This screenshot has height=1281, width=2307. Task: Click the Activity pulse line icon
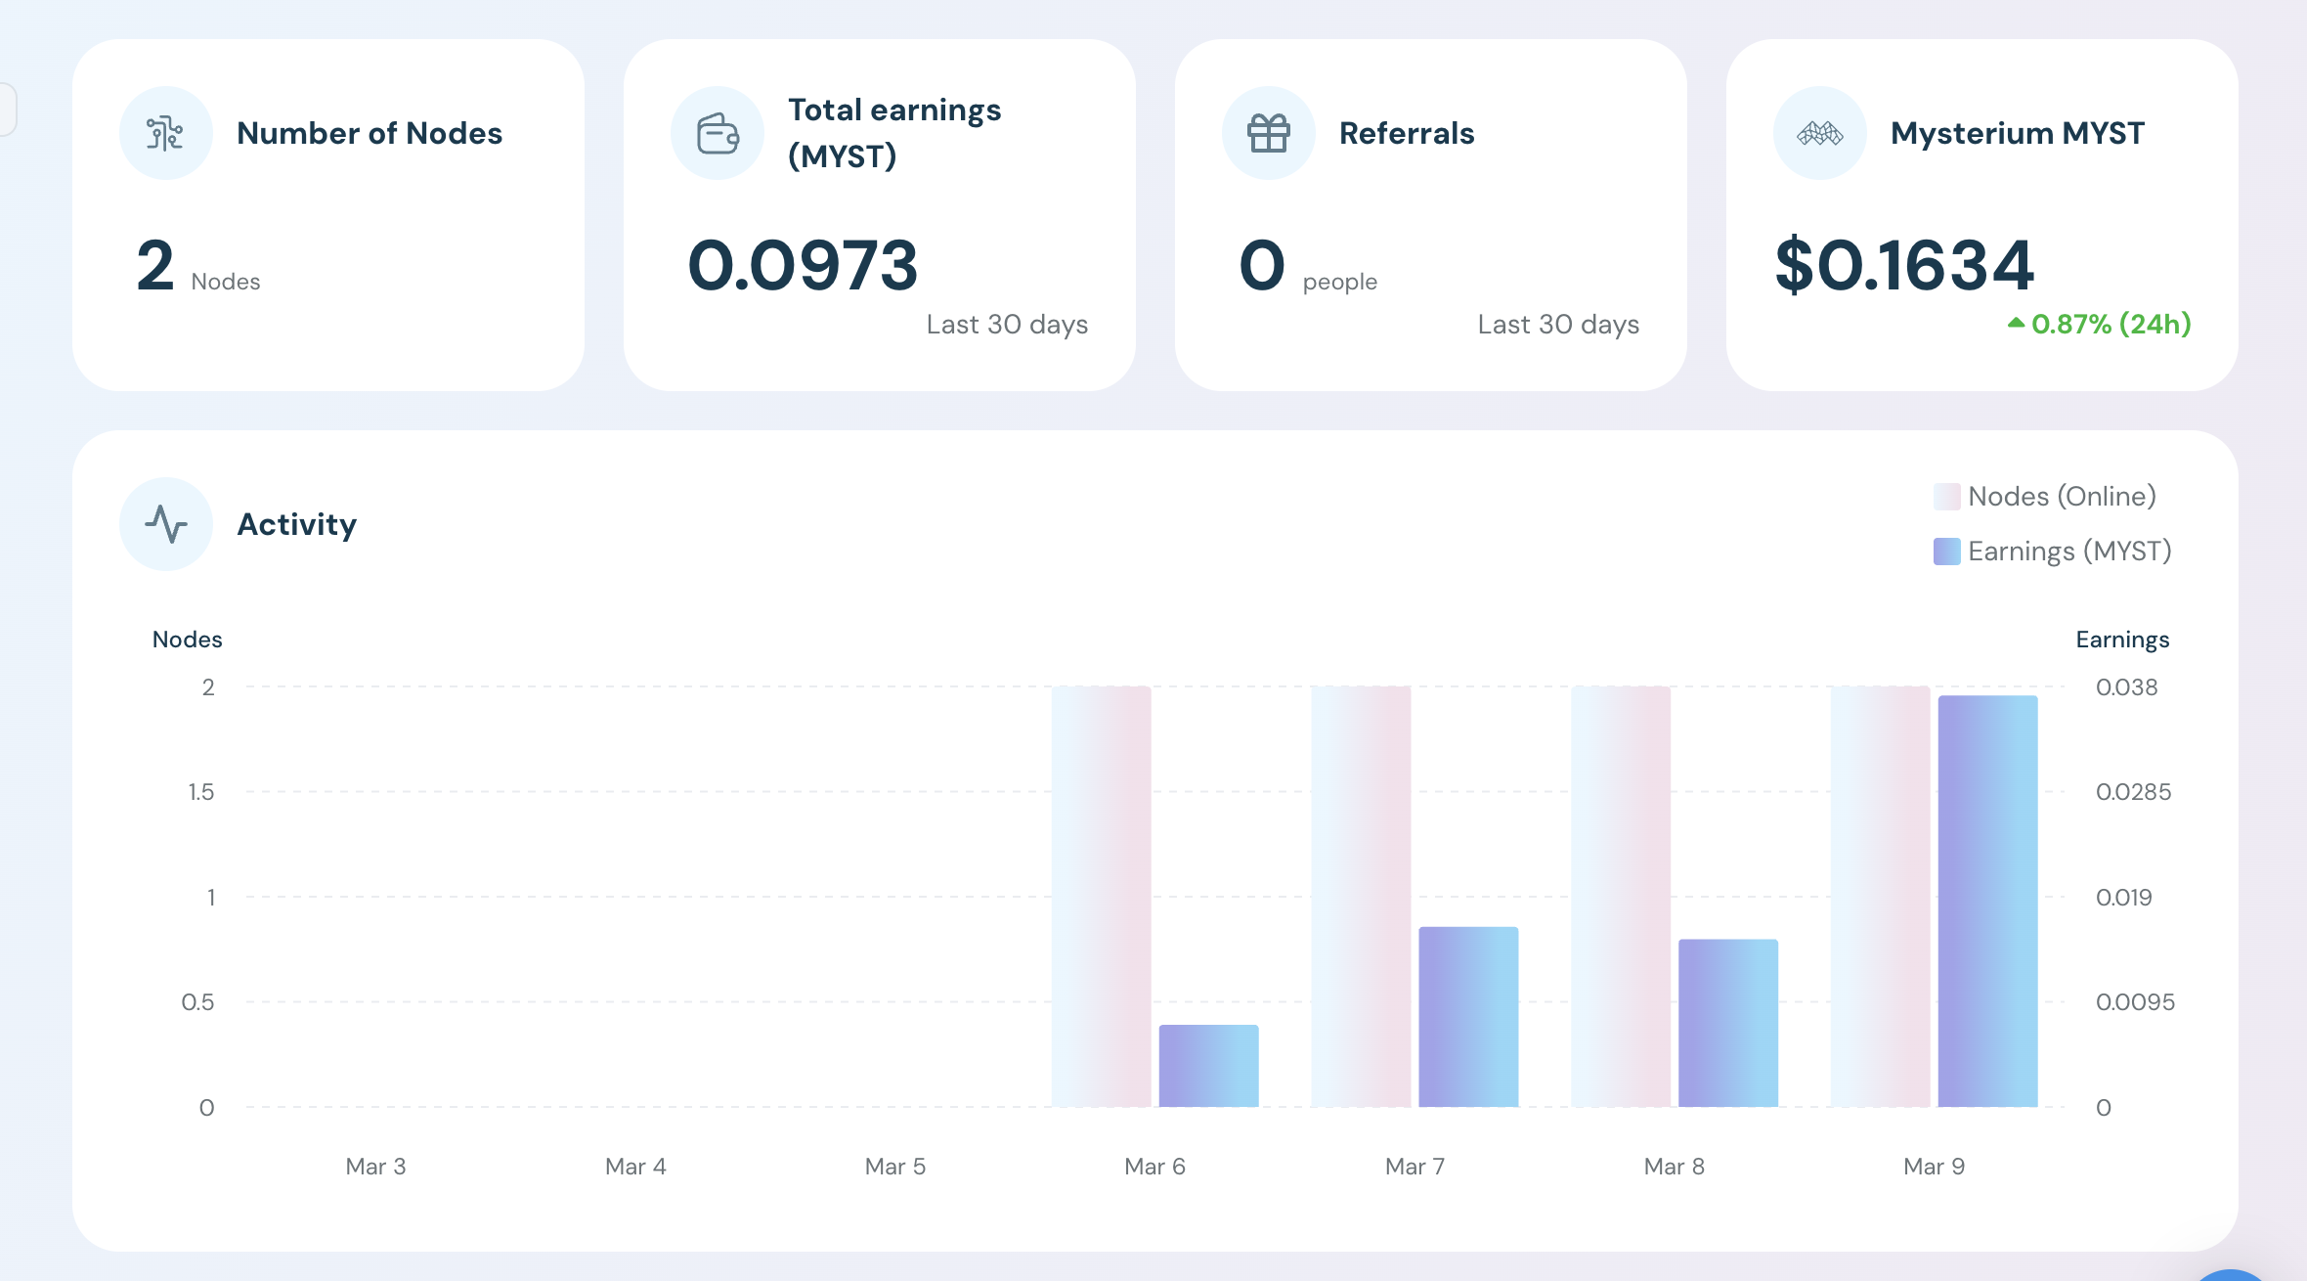[x=166, y=524]
